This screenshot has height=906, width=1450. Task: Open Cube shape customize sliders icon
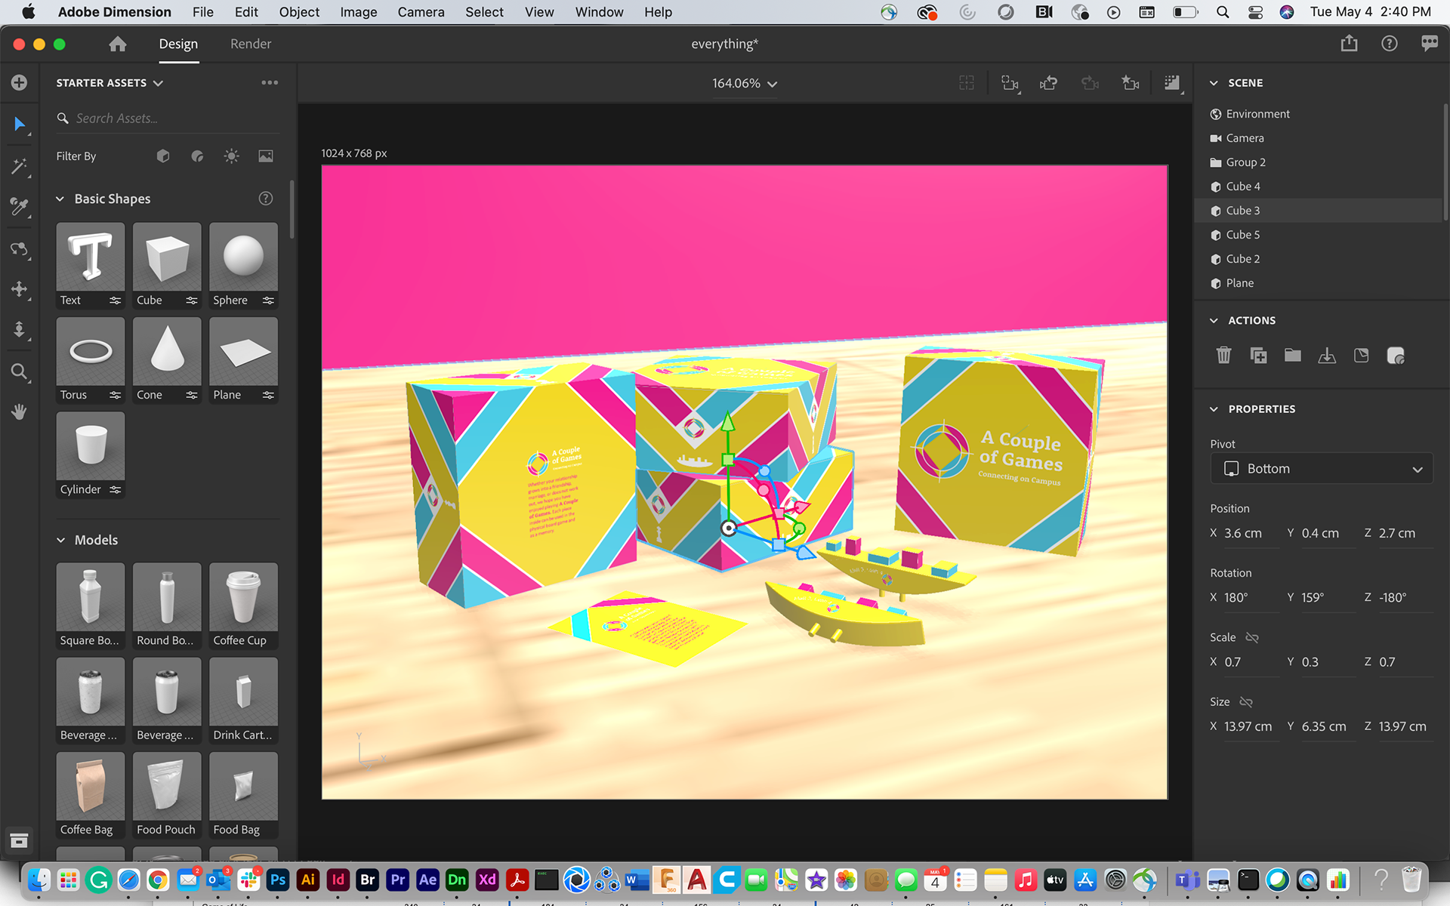[192, 300]
